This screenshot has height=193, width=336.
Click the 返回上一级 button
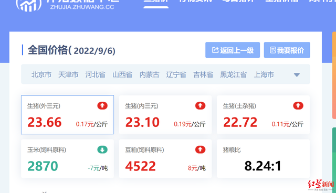point(233,50)
